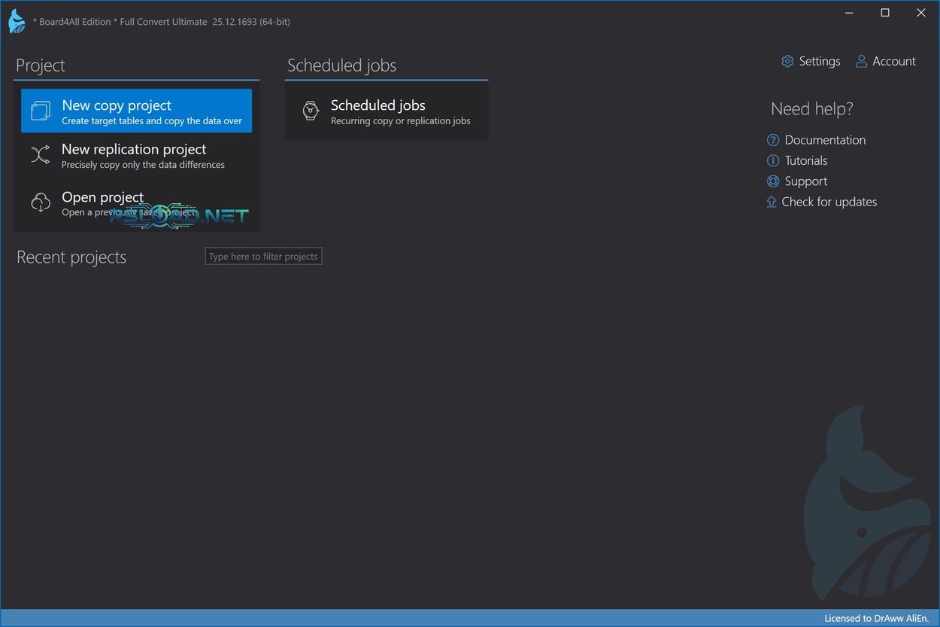Viewport: 940px width, 627px height.
Task: Click the Full Convert logo in title bar
Action: pyautogui.click(x=17, y=21)
